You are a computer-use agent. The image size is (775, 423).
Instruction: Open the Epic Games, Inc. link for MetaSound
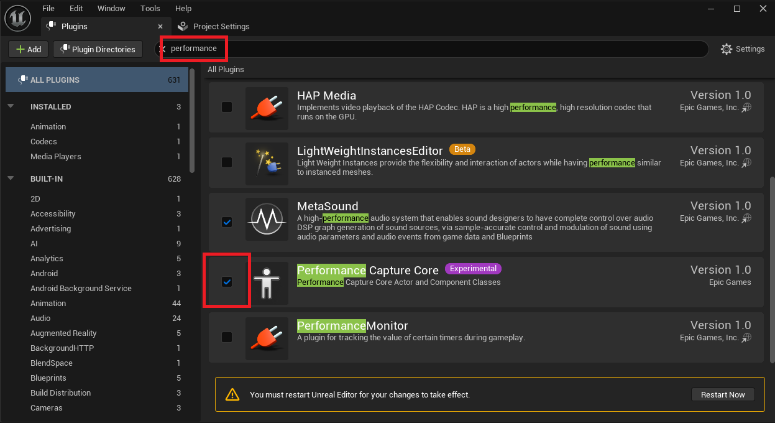(715, 218)
